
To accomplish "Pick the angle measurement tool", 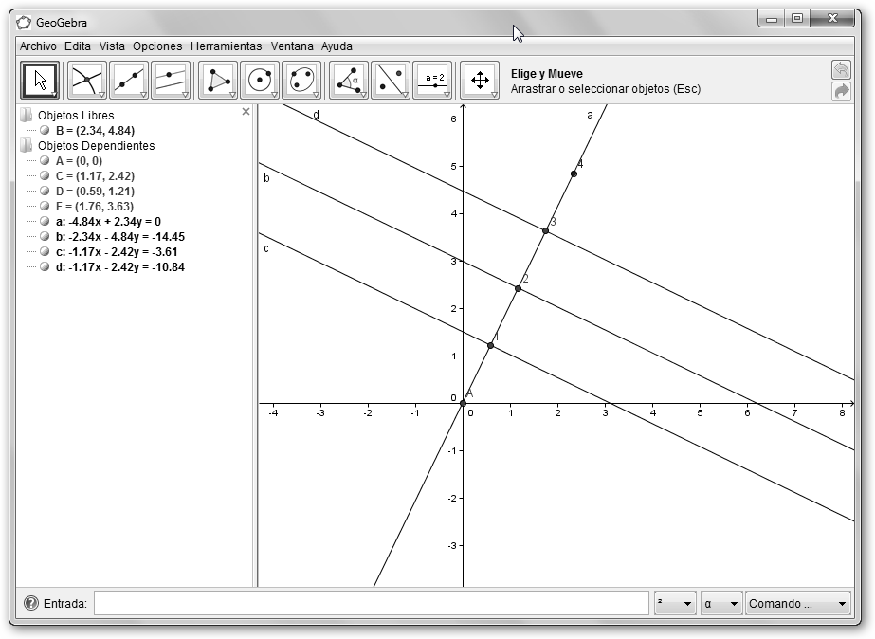I will click(x=349, y=81).
